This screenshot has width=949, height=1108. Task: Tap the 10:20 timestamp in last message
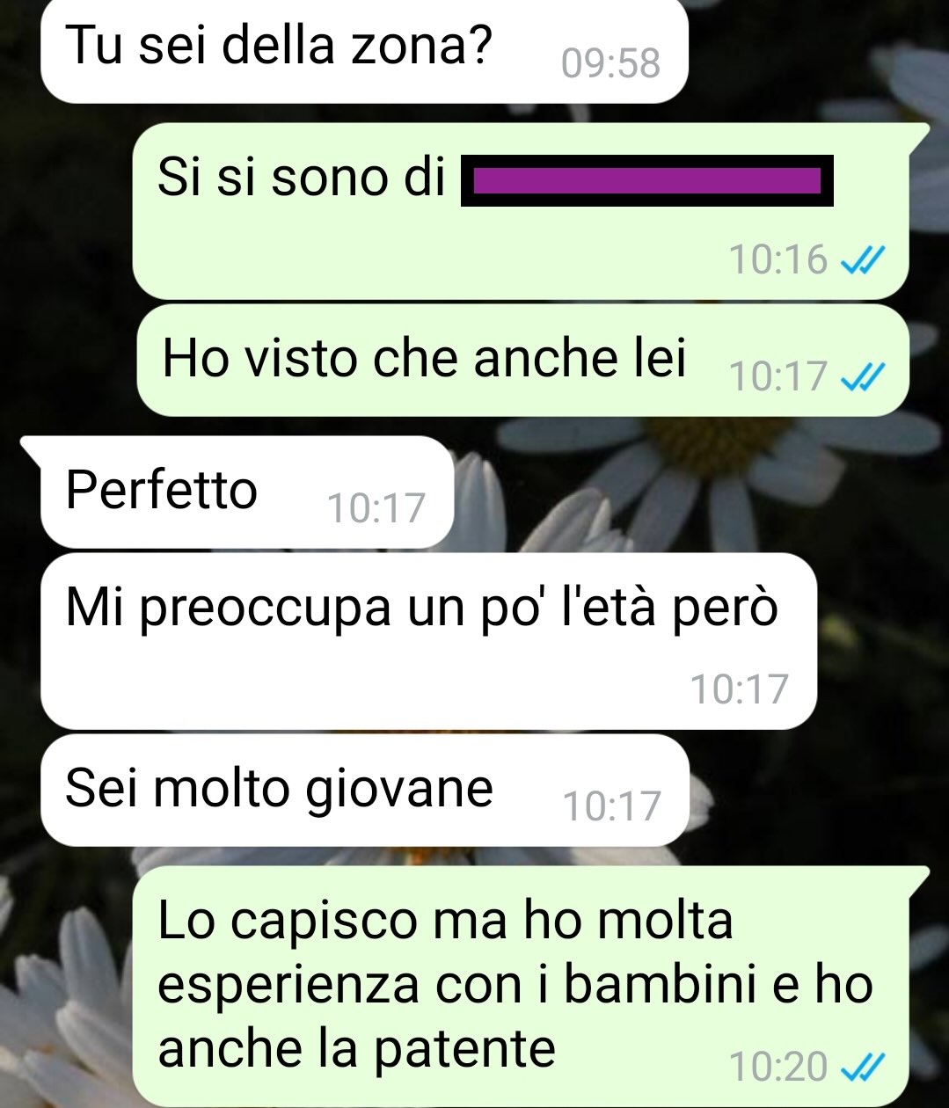click(x=778, y=1067)
